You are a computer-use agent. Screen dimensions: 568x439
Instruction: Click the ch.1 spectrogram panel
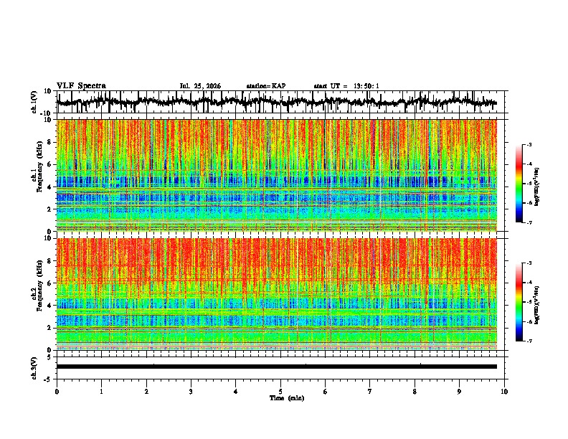(x=276, y=175)
